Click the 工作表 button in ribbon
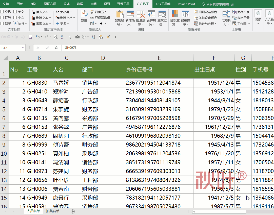This screenshot has height=215, width=274. pos(241,23)
